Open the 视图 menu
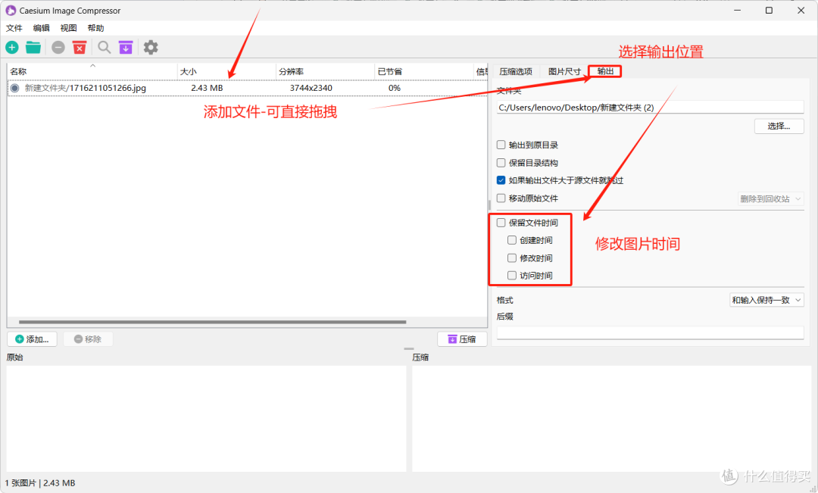Screen dimensions: 818x493 (x=68, y=28)
